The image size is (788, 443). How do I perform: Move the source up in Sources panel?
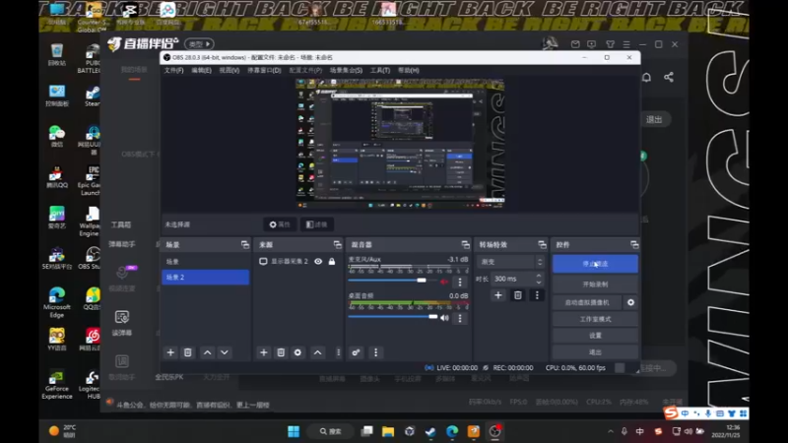click(317, 352)
